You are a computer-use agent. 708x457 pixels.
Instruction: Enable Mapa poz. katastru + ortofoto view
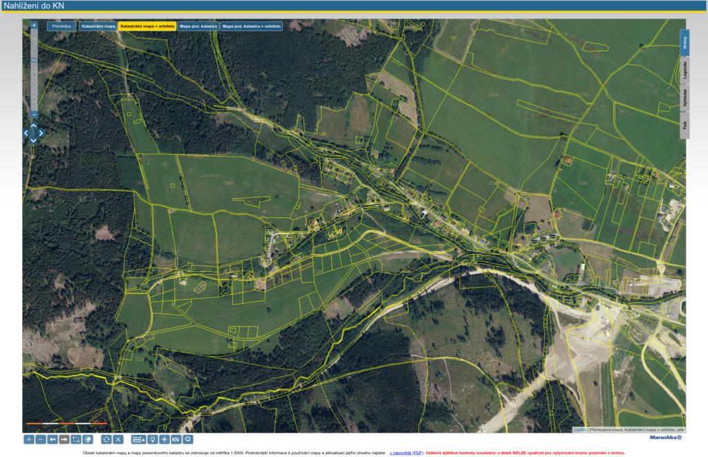[x=252, y=26]
